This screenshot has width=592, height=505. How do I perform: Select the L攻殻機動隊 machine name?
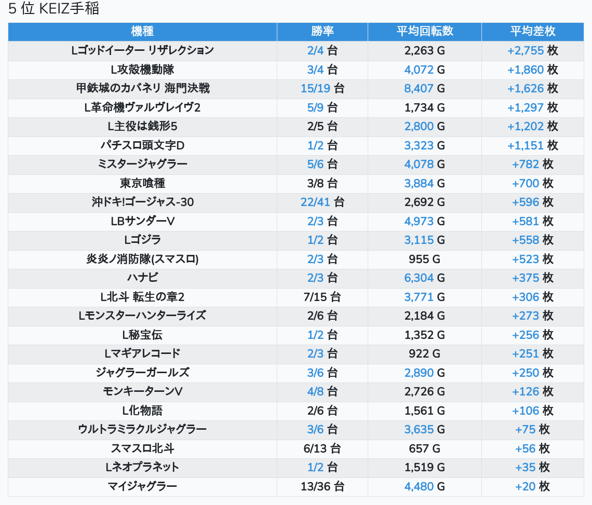tap(142, 70)
